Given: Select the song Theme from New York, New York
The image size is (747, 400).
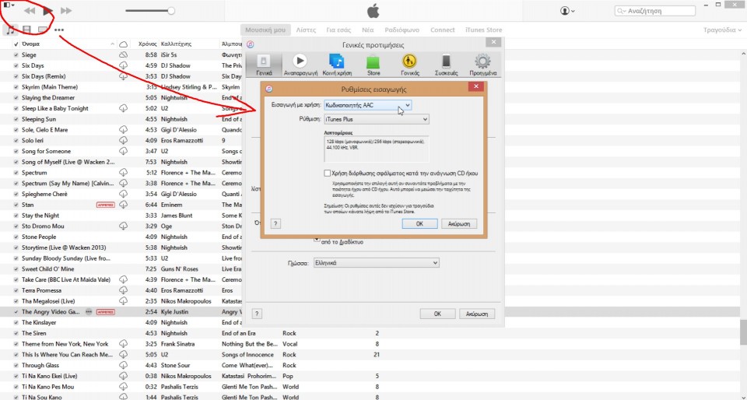Looking at the screenshot, I should pyautogui.click(x=65, y=344).
